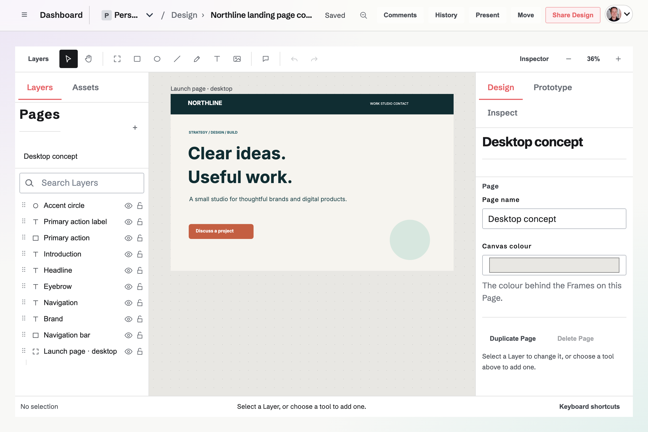Select the Pencil draw tool
The height and width of the screenshot is (432, 648).
(197, 59)
